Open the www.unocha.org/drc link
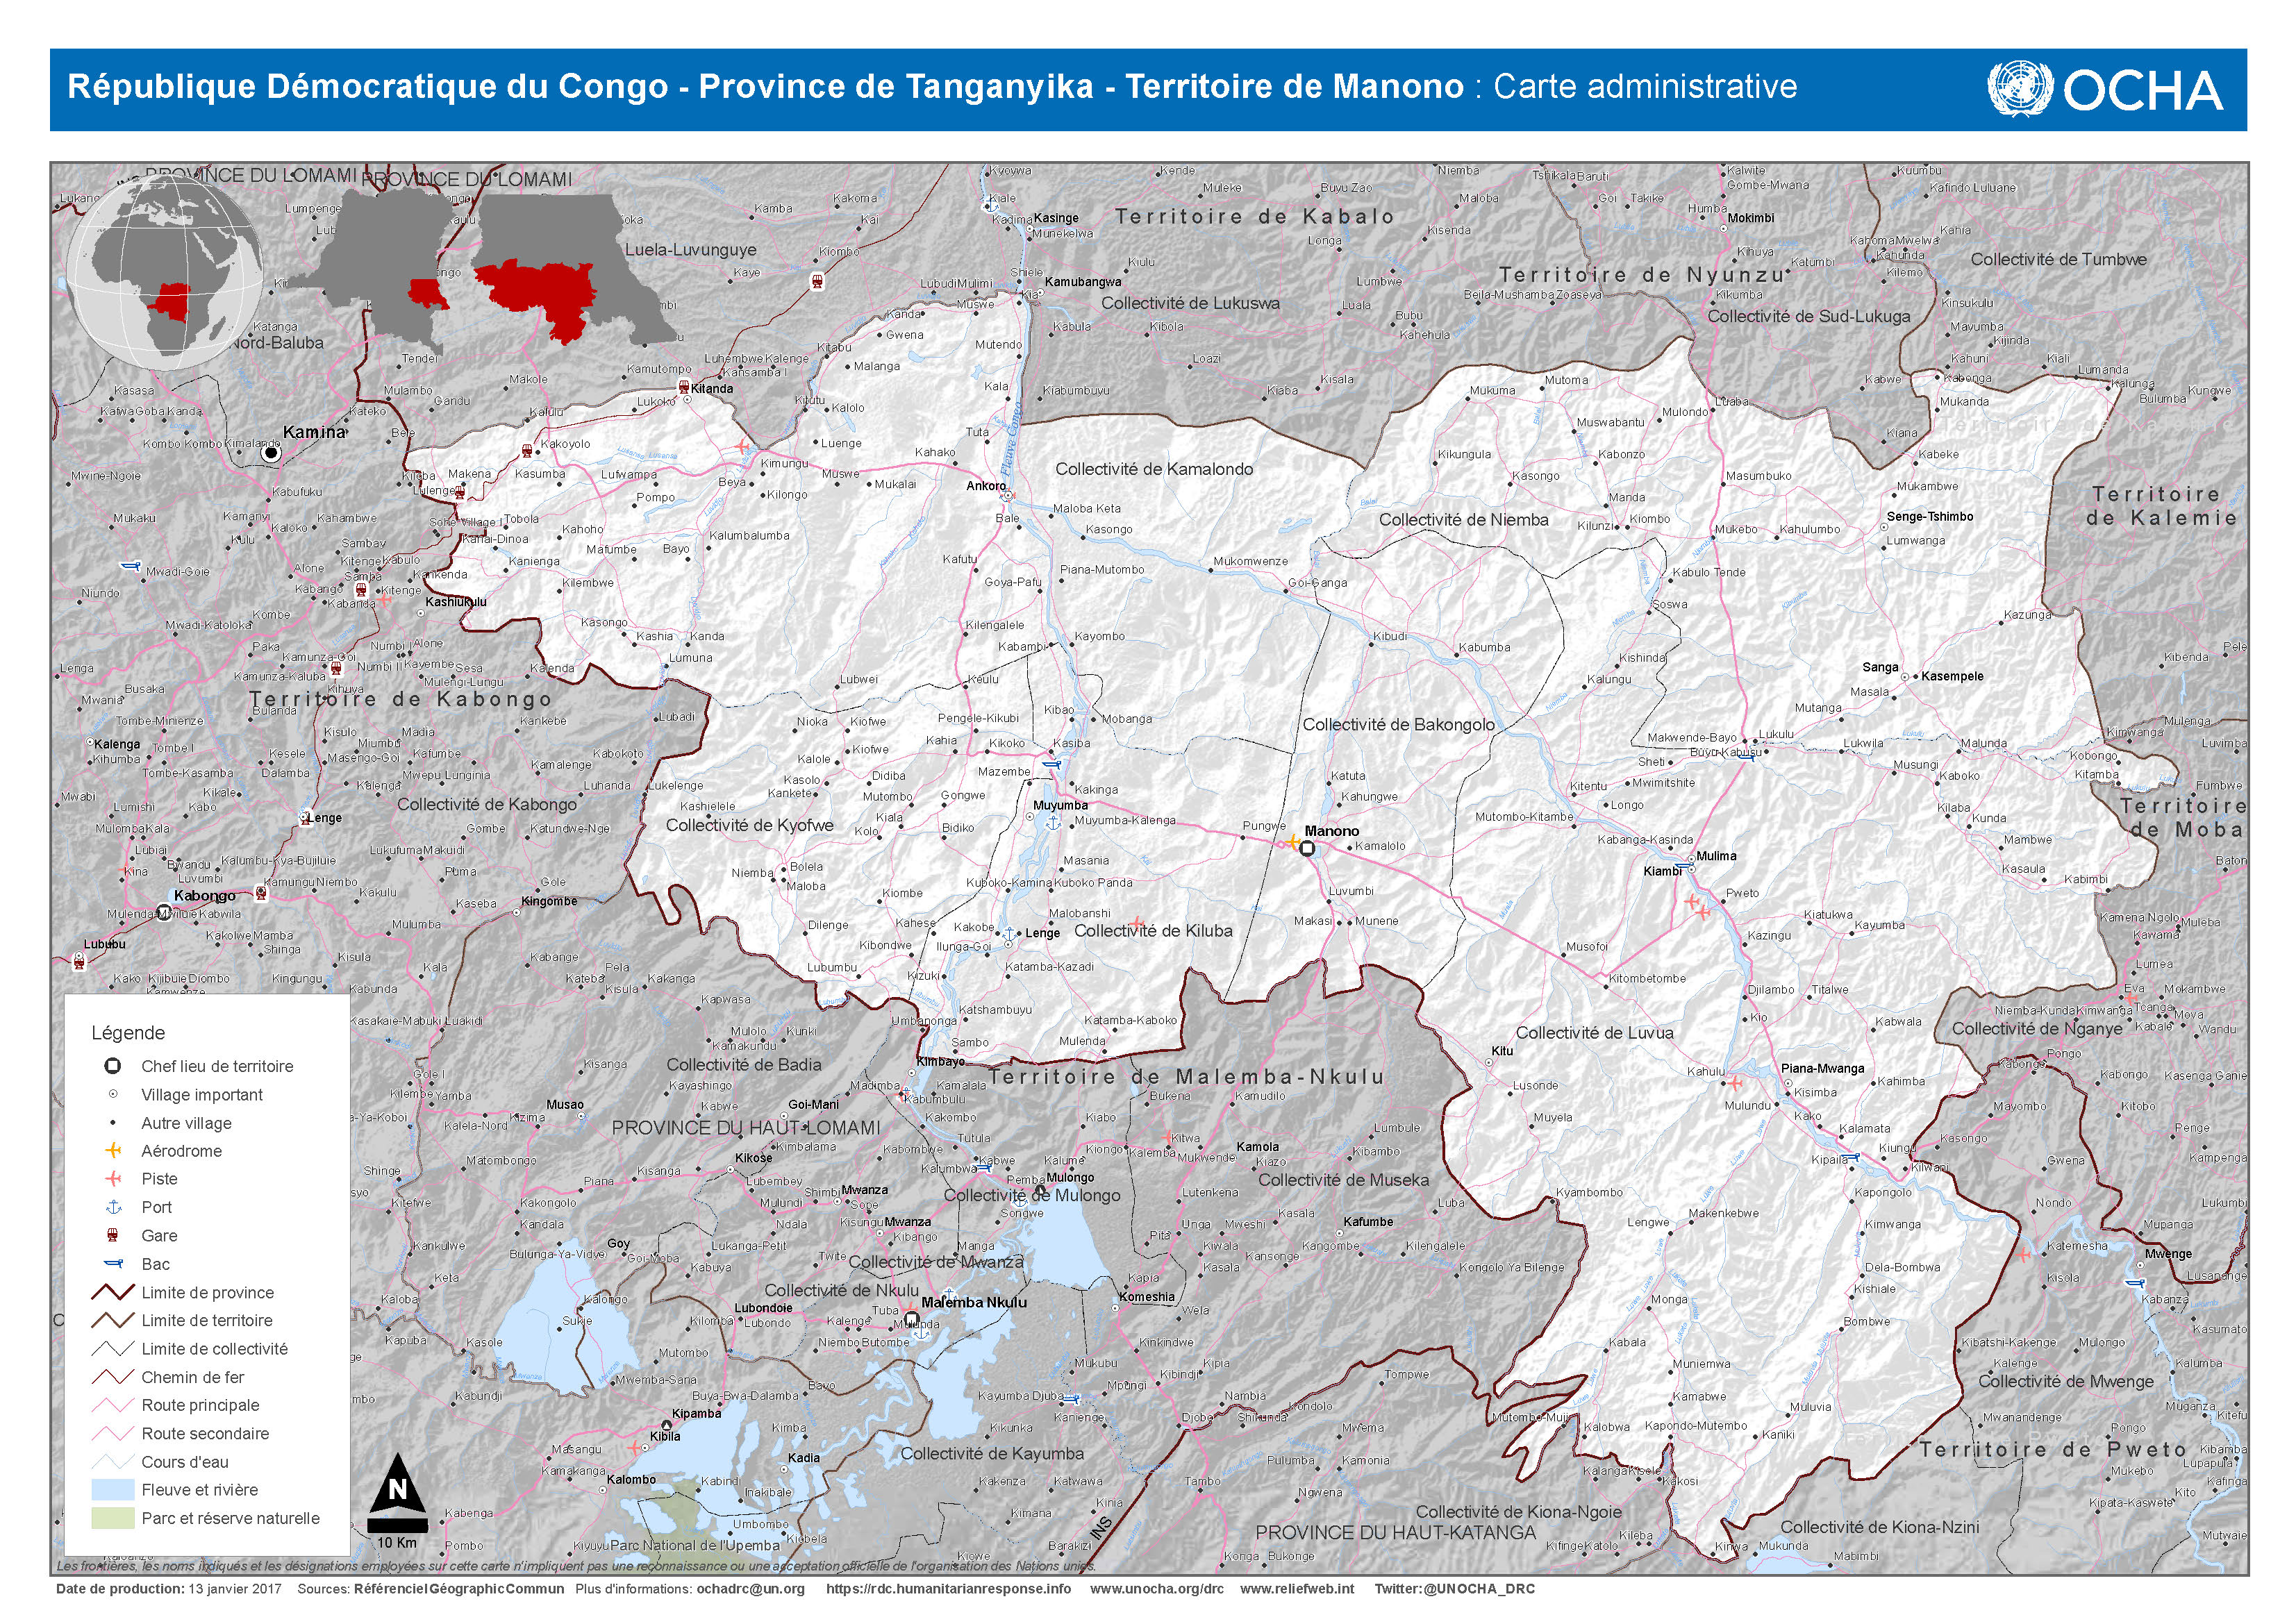The width and height of the screenshot is (2296, 1624). coord(1156,1589)
